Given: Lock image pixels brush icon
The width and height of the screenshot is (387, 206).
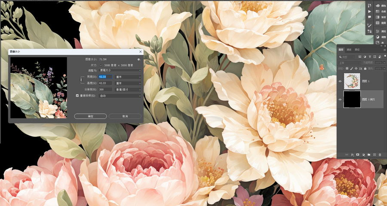Looking at the screenshot, I should click(x=352, y=68).
